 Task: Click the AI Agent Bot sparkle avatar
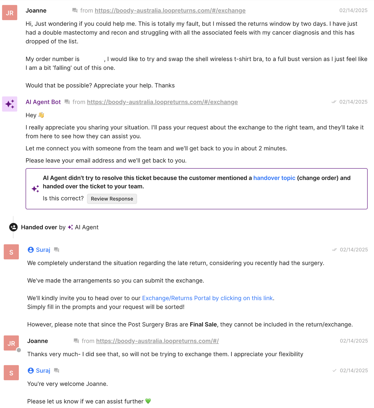coord(9,104)
